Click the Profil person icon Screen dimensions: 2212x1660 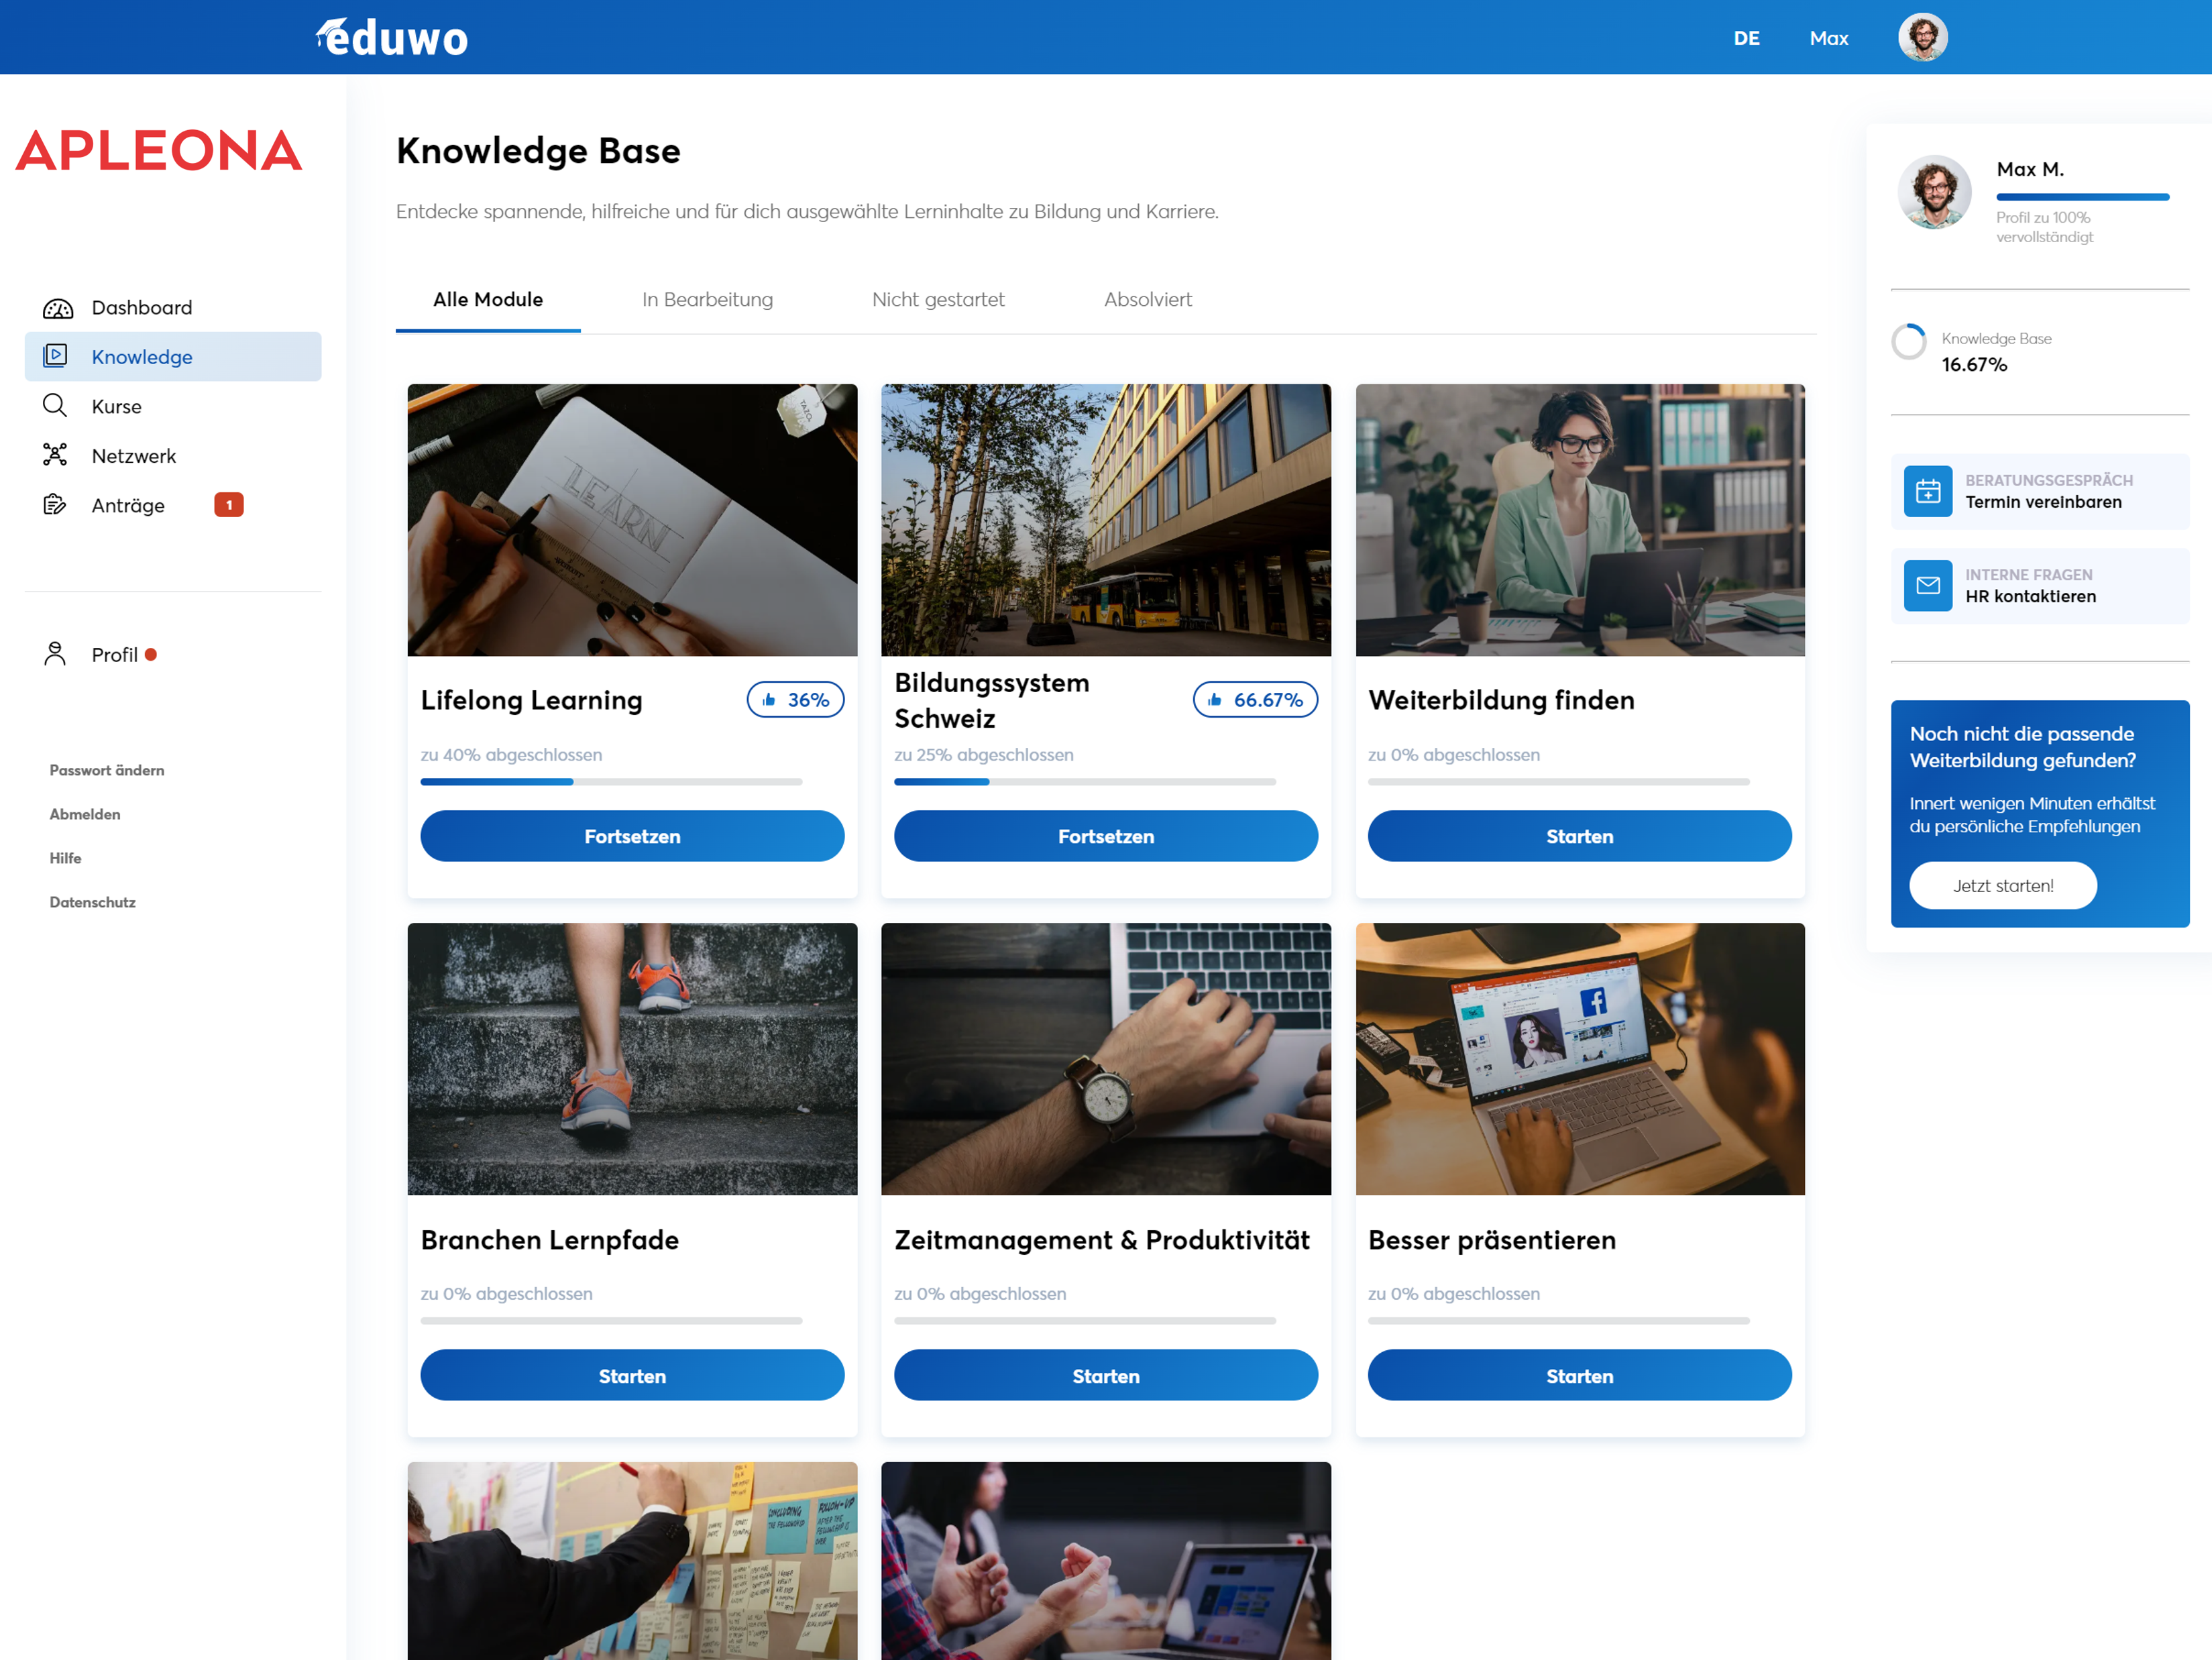tap(55, 654)
